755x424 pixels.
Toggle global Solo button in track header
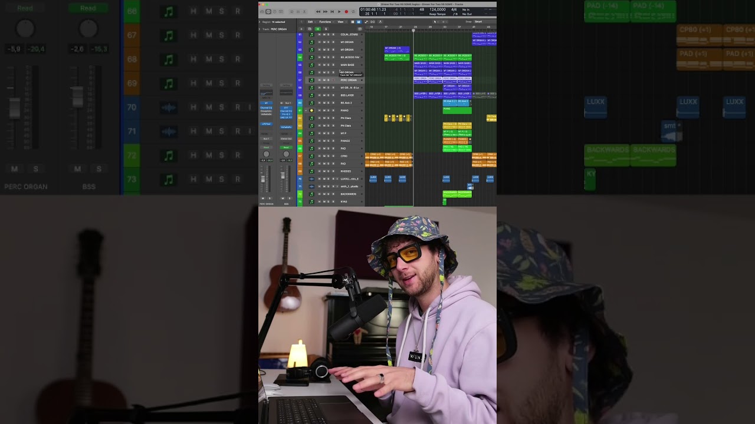coord(326,29)
